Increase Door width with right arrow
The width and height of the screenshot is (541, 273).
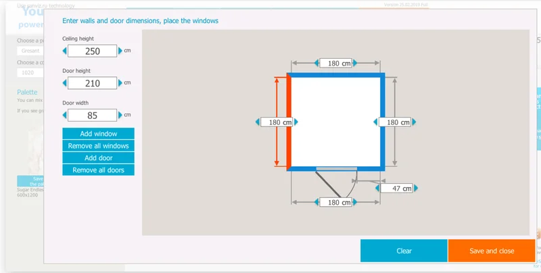click(x=120, y=116)
